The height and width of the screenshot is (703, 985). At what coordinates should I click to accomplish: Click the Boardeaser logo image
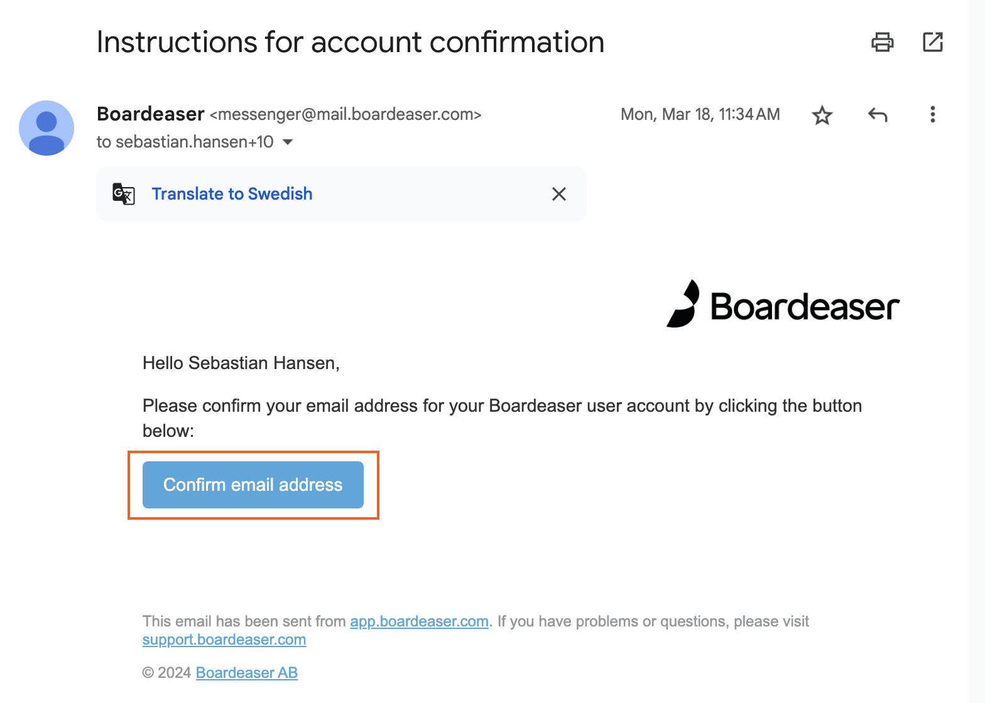(x=783, y=304)
